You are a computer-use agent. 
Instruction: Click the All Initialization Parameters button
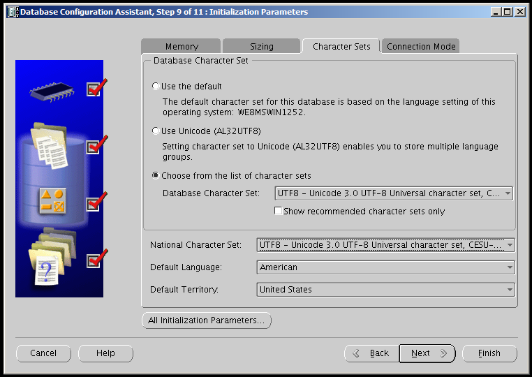(x=206, y=320)
